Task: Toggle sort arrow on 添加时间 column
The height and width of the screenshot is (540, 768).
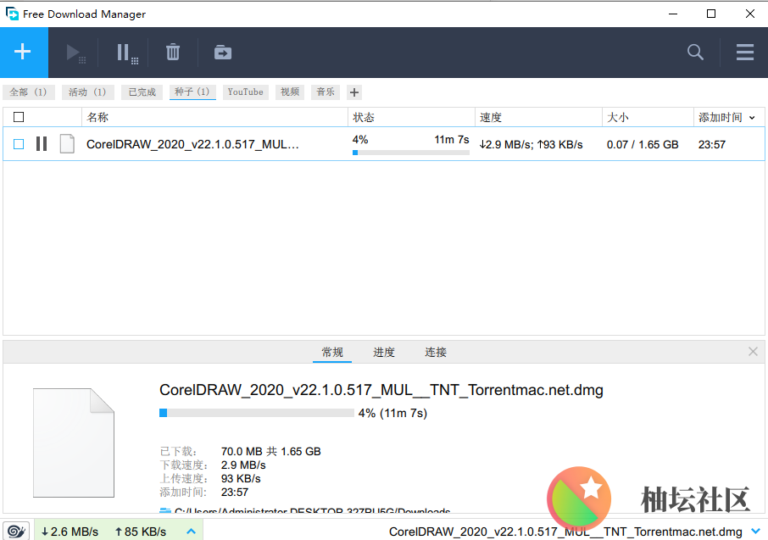Action: 752,118
